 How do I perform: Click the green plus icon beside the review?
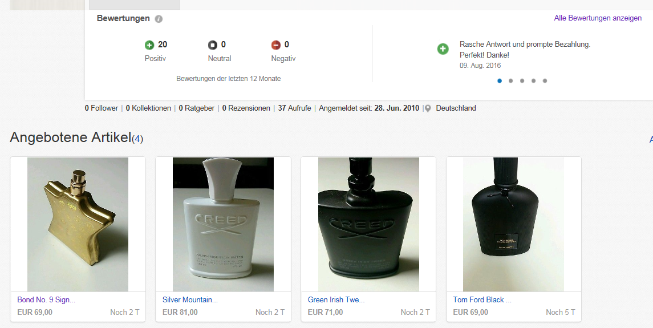443,48
